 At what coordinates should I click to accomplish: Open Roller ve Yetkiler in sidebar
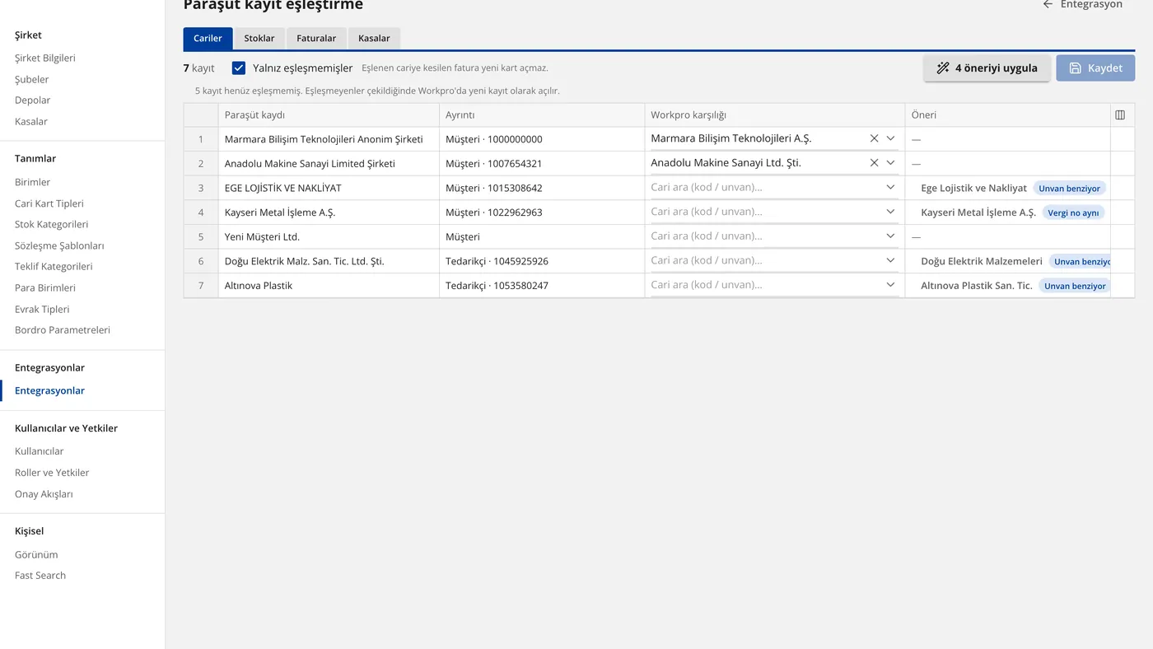tap(52, 473)
